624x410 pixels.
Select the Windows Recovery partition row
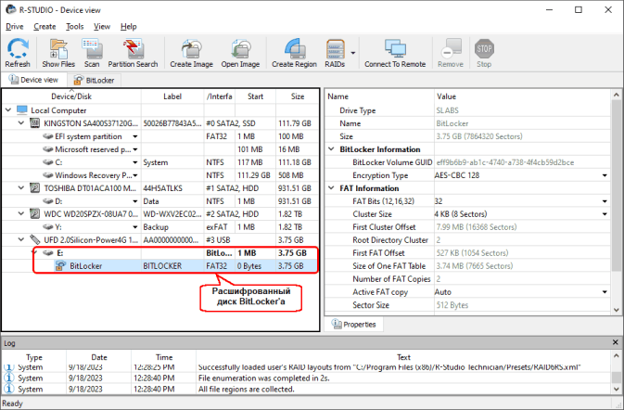(x=160, y=175)
